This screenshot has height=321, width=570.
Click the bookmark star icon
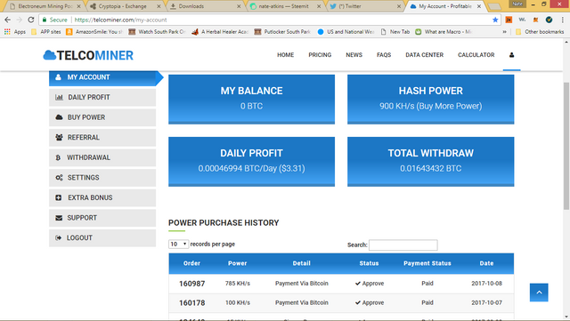(495, 20)
